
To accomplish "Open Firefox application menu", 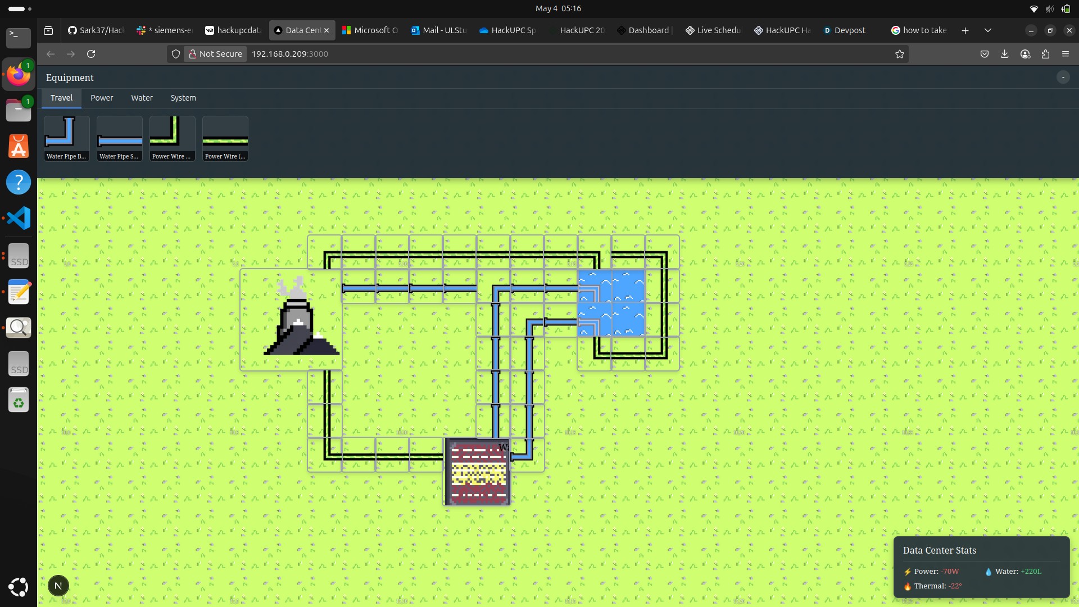I will click(1066, 54).
